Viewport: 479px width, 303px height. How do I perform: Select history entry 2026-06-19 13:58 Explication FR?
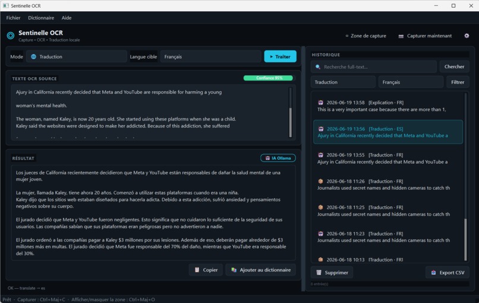coord(388,106)
